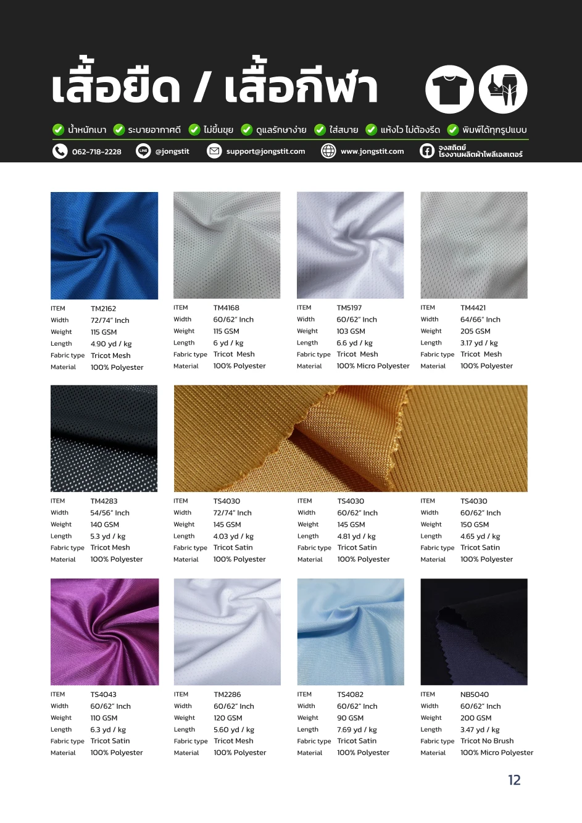Select the white TM2286 mesh fabric photo
This screenshot has width=582, height=823.
227,632
